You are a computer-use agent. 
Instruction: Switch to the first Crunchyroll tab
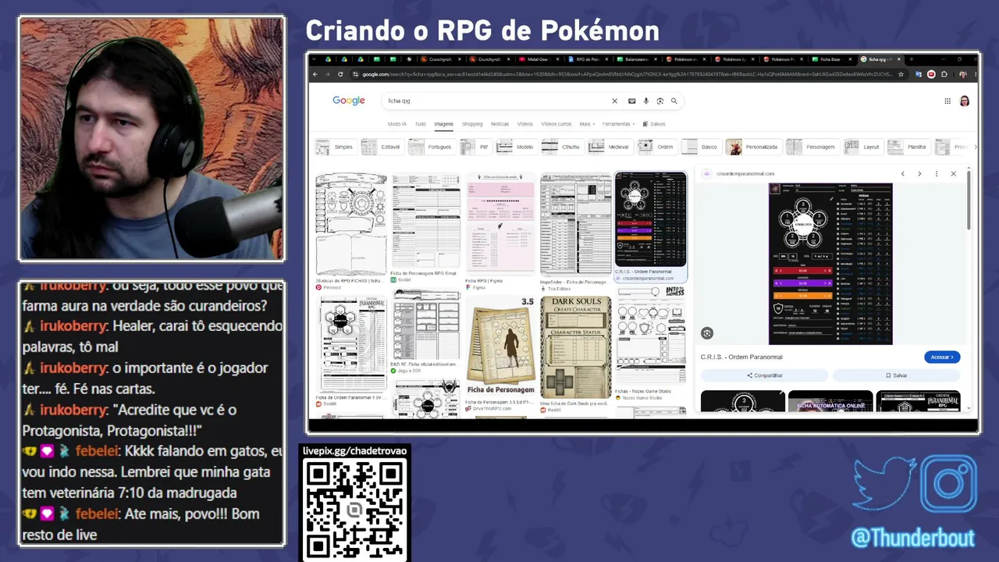(442, 59)
